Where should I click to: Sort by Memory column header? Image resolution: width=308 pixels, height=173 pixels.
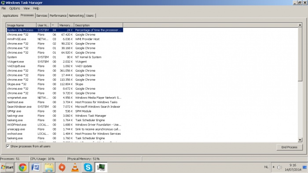click(66, 25)
